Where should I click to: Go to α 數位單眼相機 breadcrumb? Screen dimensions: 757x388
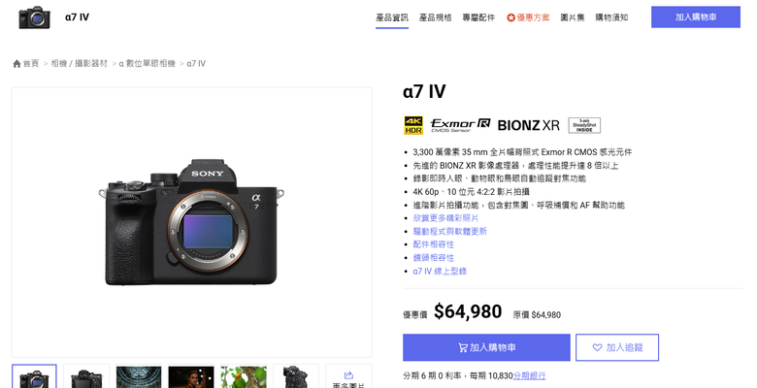click(147, 64)
